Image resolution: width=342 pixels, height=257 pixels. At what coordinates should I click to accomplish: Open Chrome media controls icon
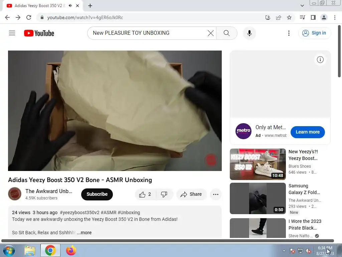[302, 17]
